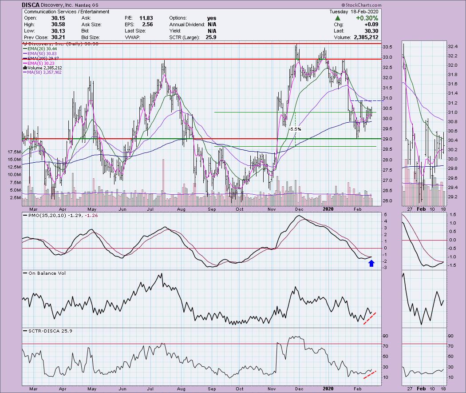Click the zoomed PMO thumbnail panel
466x393 pixels.
(x=424, y=241)
